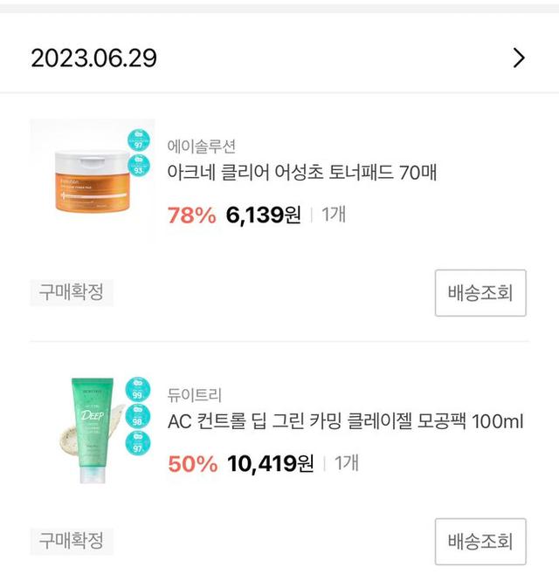Tap 구매확정 status under the toner pad
Viewport: 559px width, 587px height.
point(71,292)
